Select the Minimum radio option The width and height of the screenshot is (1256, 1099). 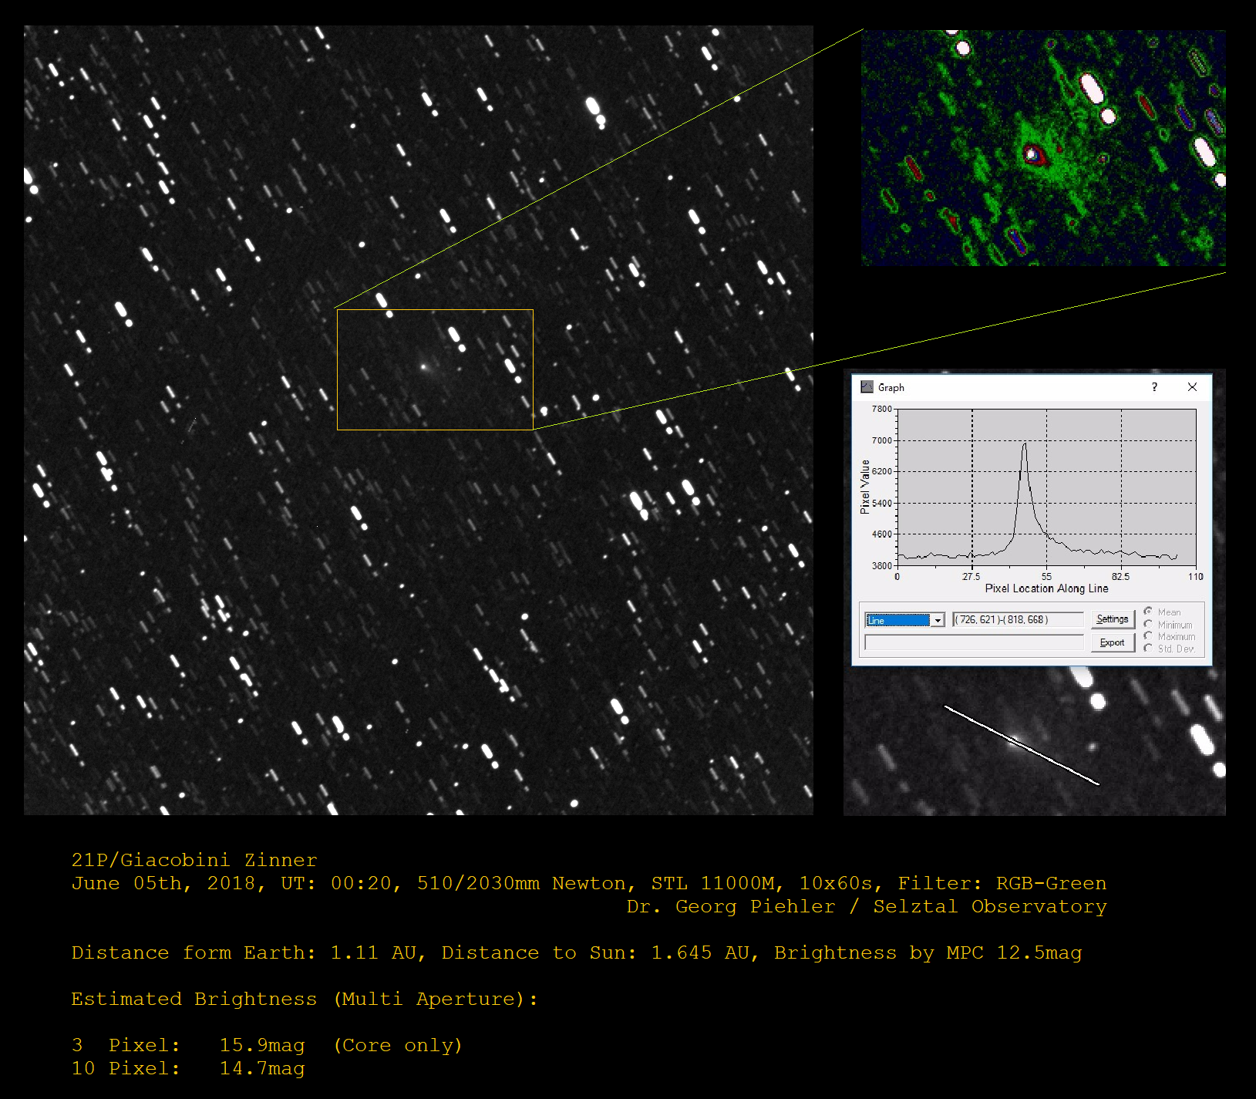coord(1149,624)
